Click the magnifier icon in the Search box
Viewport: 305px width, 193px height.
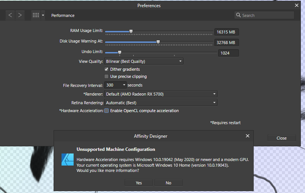click(x=238, y=15)
